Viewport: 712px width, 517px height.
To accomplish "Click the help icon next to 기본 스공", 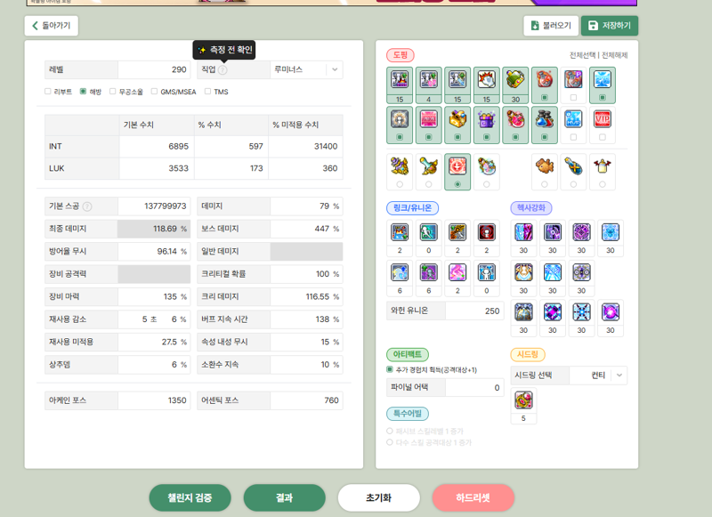I will (x=87, y=206).
